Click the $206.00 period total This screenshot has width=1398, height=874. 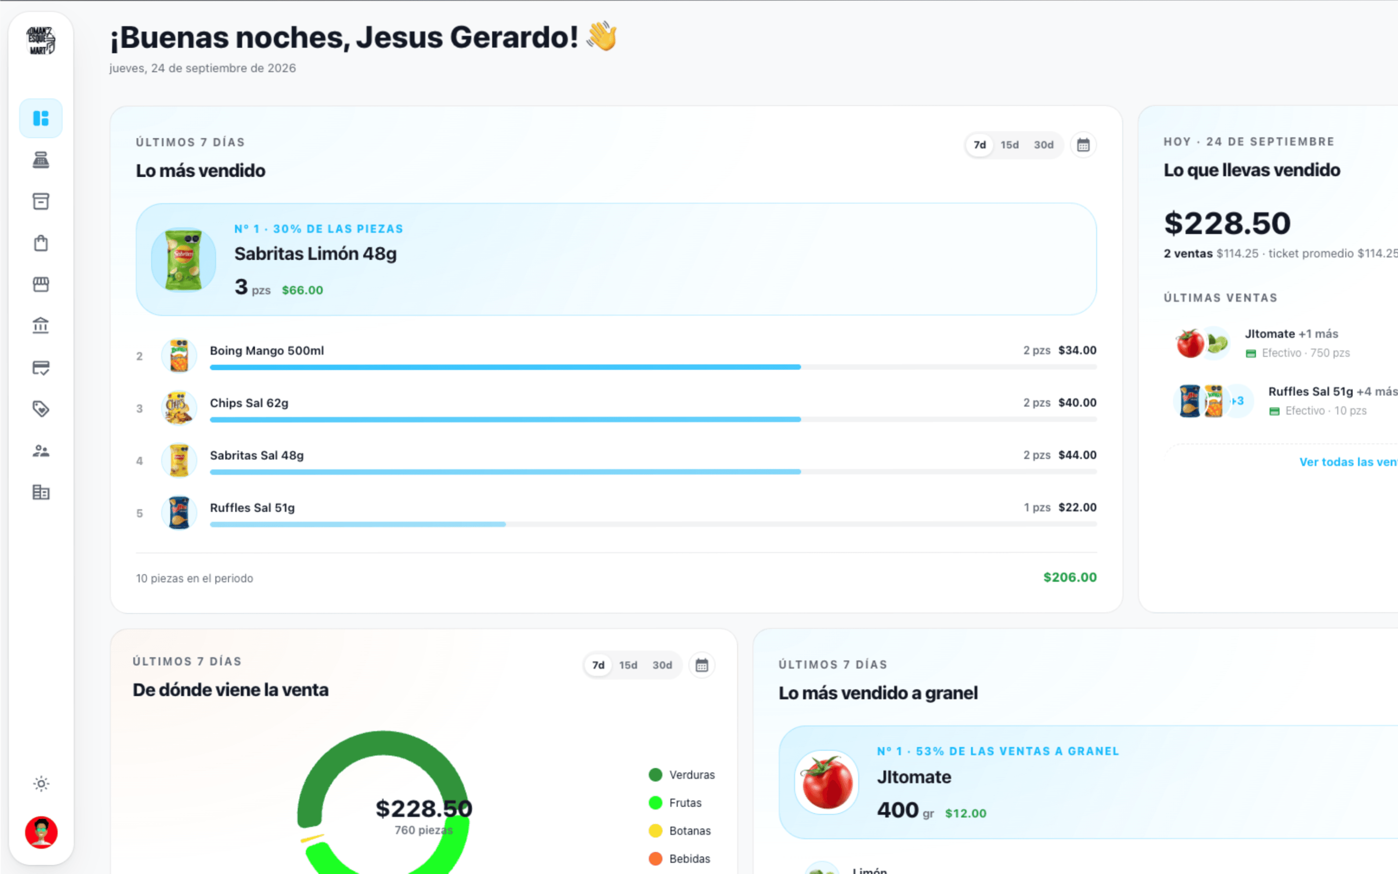1070,577
